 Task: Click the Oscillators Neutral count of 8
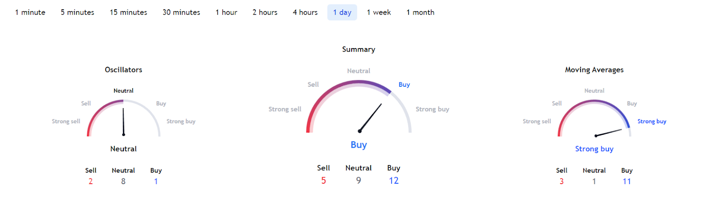click(x=123, y=182)
